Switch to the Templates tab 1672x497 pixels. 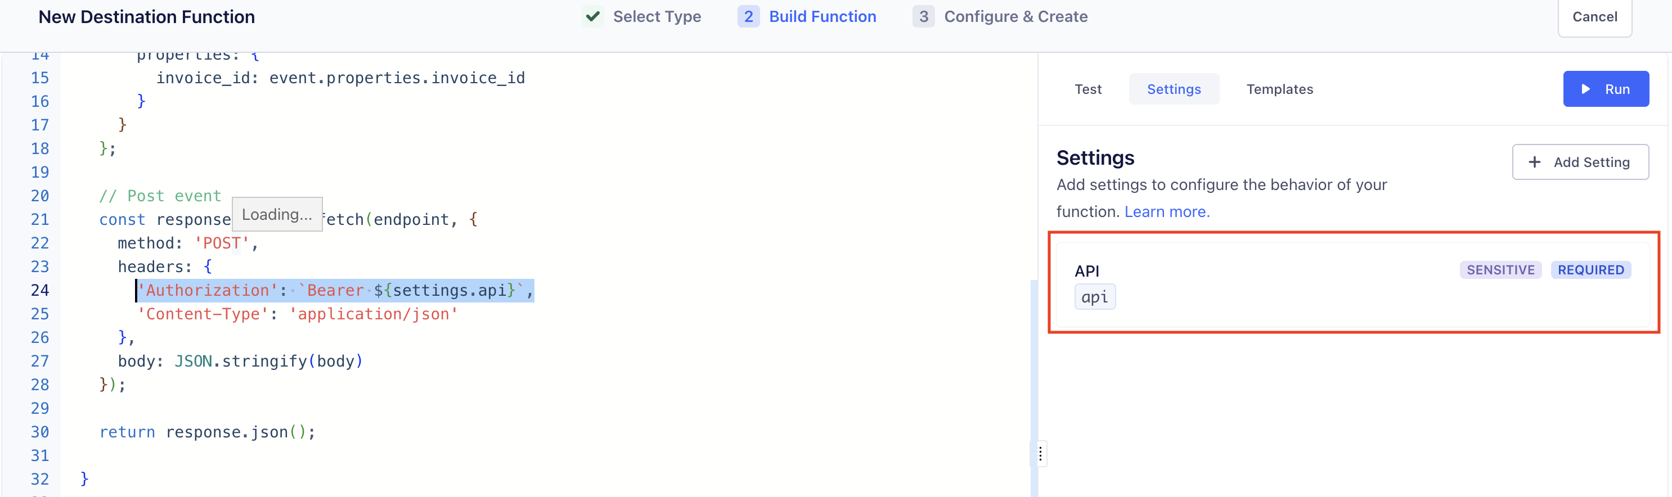[x=1279, y=89]
